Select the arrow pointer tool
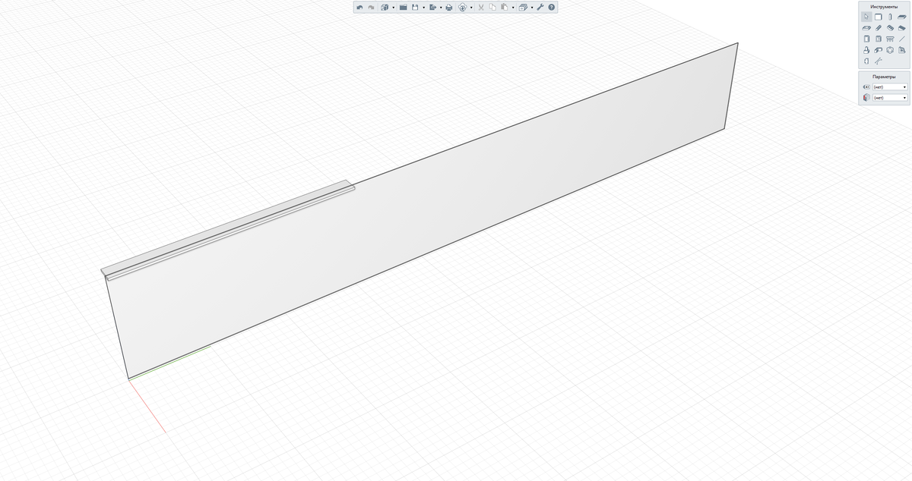Screen dimensions: 912x481 tap(866, 17)
